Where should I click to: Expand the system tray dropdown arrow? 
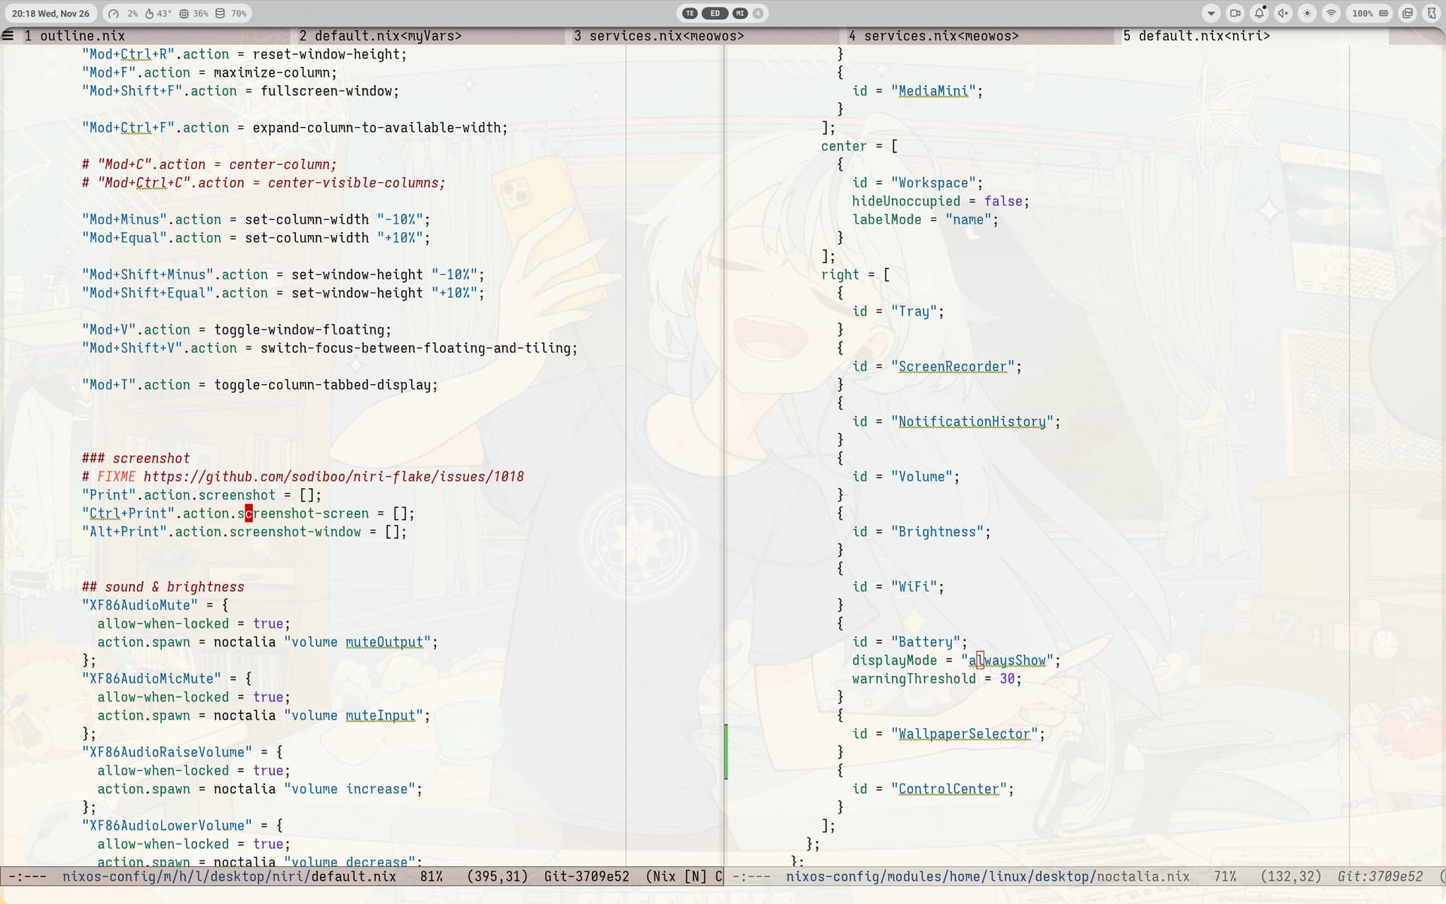click(x=1211, y=13)
